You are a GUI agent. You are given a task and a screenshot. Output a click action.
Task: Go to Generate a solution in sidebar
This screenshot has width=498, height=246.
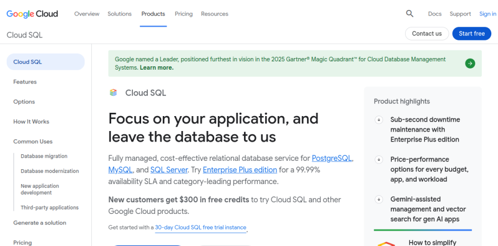[x=40, y=223]
